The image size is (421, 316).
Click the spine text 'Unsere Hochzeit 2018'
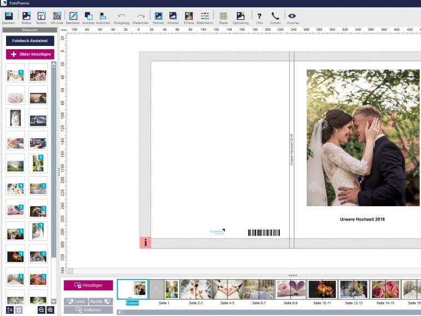[x=291, y=150]
